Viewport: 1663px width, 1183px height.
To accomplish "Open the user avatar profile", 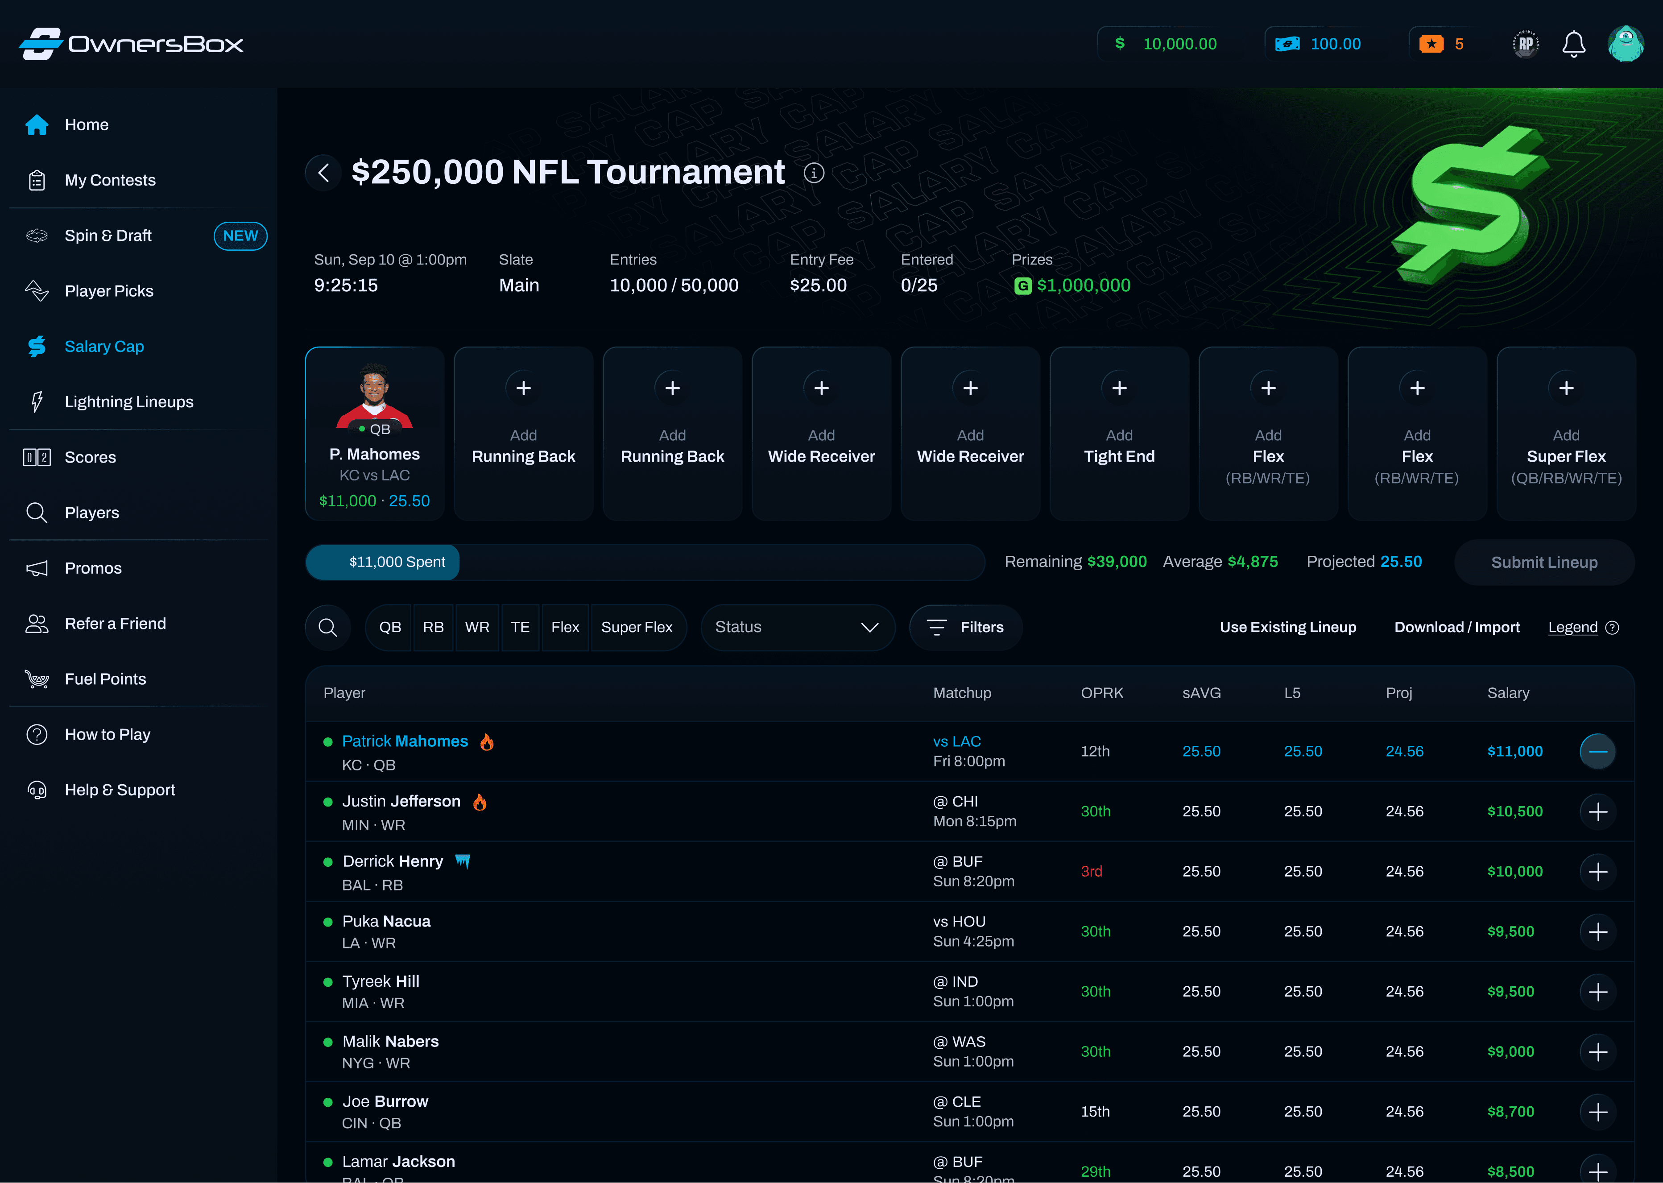I will tap(1625, 45).
